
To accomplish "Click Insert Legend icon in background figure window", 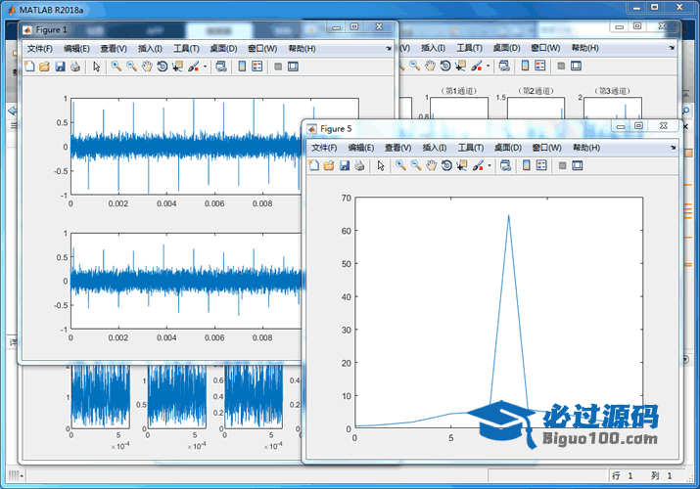I will tap(540, 66).
